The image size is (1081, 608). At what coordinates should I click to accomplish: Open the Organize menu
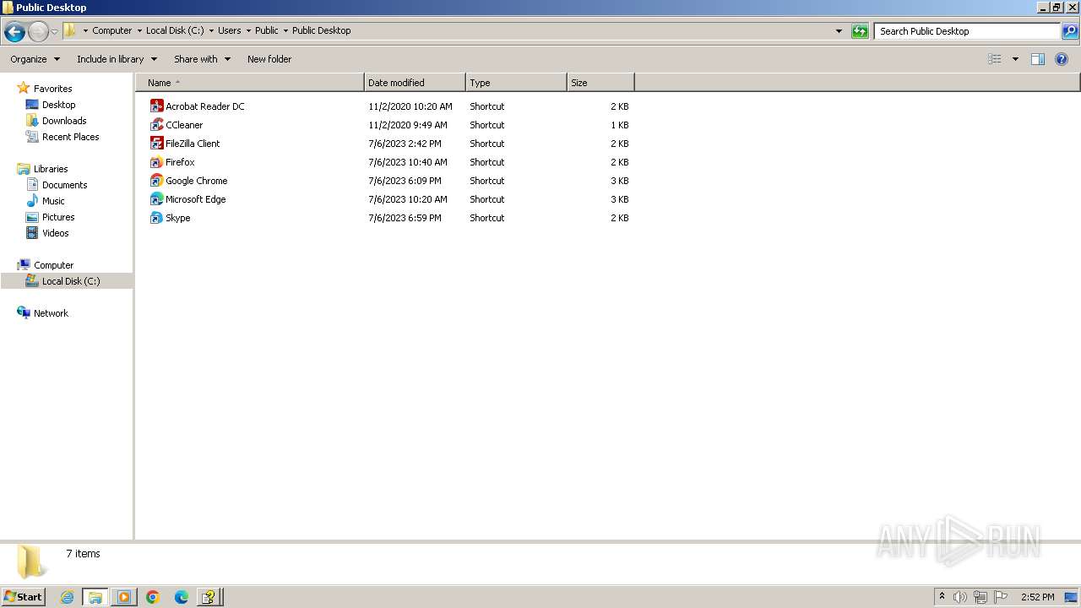[x=35, y=59]
